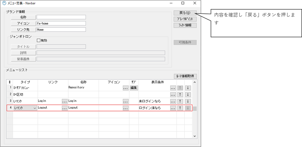This screenshot has width=302, height=147.
Task: Move row 2 up with arrow
Action: pyautogui.click(x=180, y=95)
